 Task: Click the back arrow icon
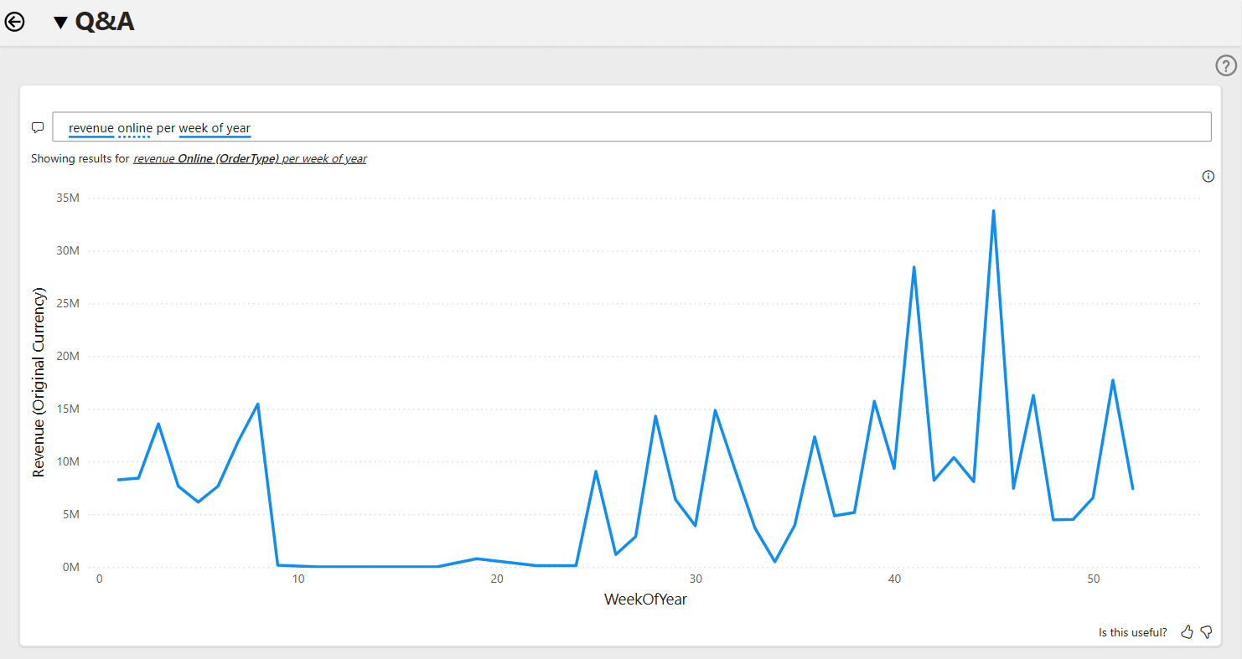point(15,23)
